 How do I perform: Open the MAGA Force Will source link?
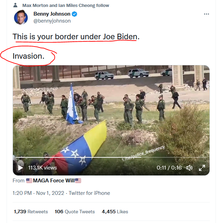point(53,181)
